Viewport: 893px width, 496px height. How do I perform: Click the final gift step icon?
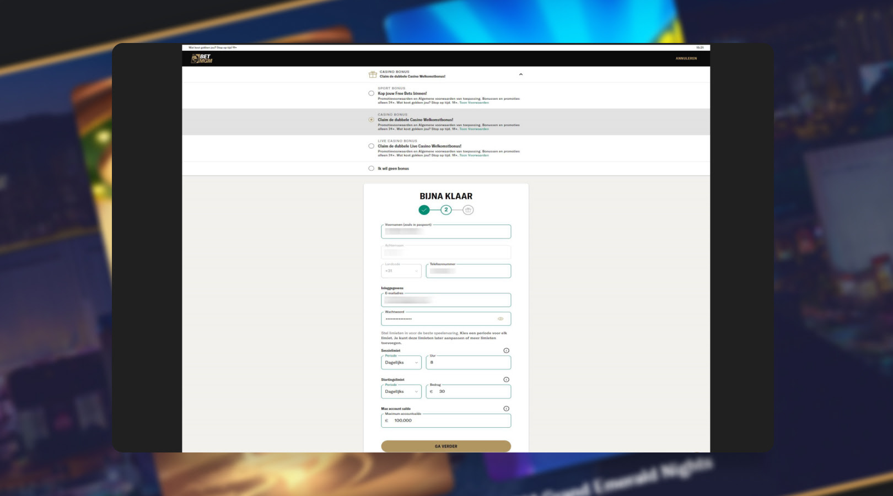click(x=468, y=210)
